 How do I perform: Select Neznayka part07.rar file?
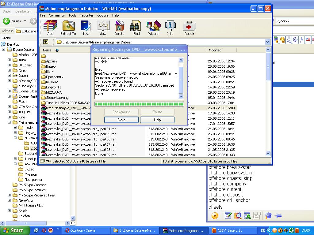click(81, 144)
